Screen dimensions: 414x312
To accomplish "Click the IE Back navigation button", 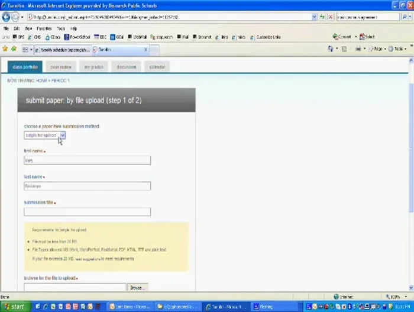I will coord(7,17).
